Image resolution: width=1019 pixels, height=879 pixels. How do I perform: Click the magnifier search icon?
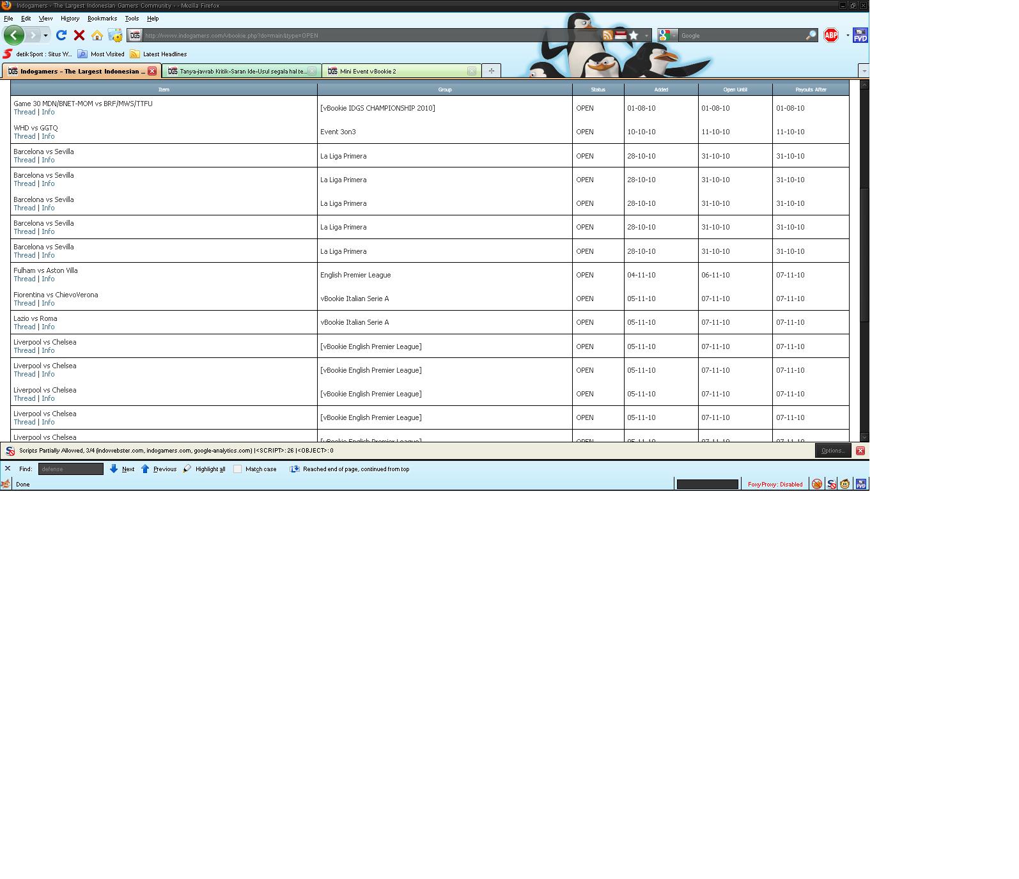click(811, 35)
